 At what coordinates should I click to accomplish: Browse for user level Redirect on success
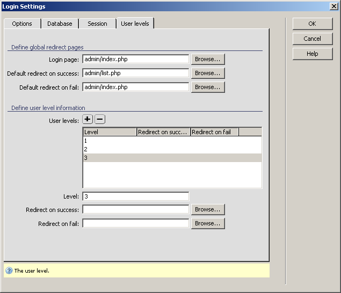[208, 209]
